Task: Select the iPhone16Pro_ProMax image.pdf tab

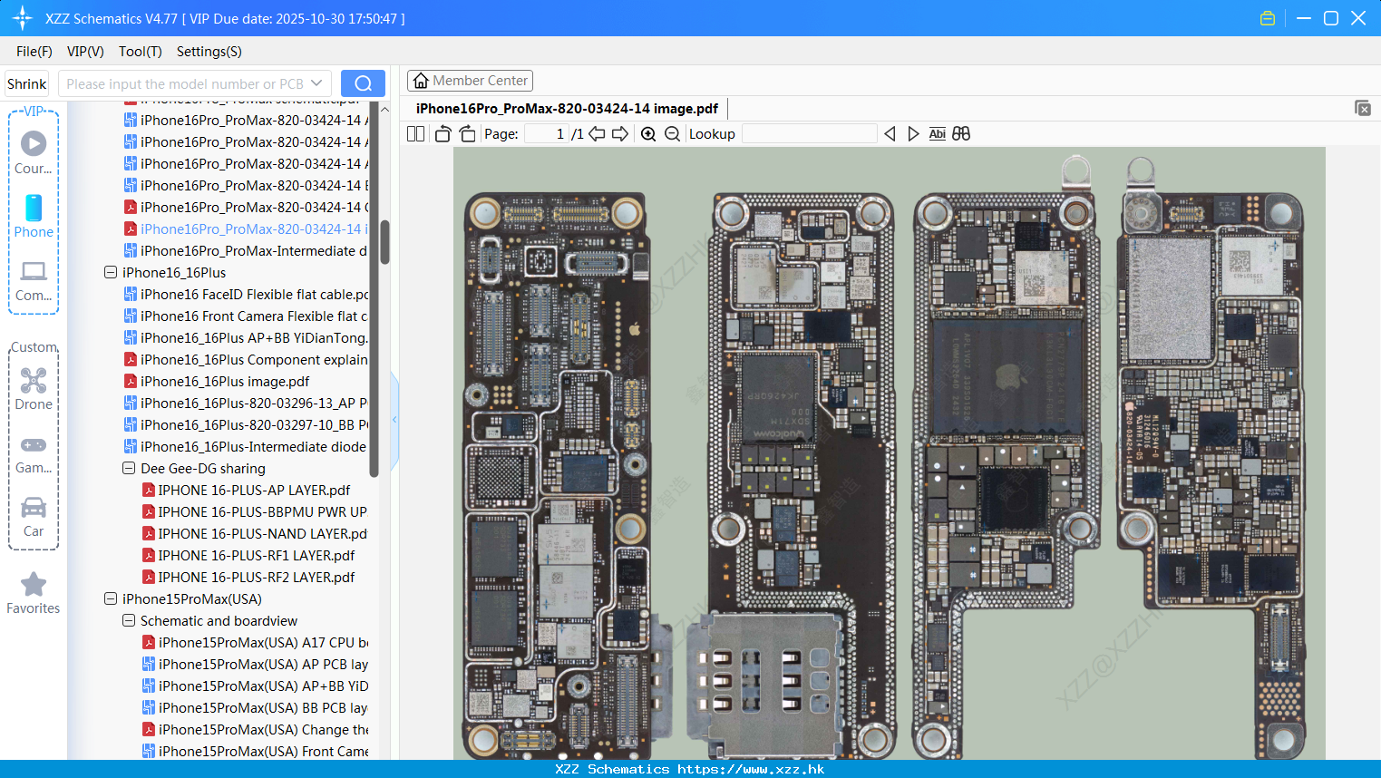Action: [x=567, y=109]
